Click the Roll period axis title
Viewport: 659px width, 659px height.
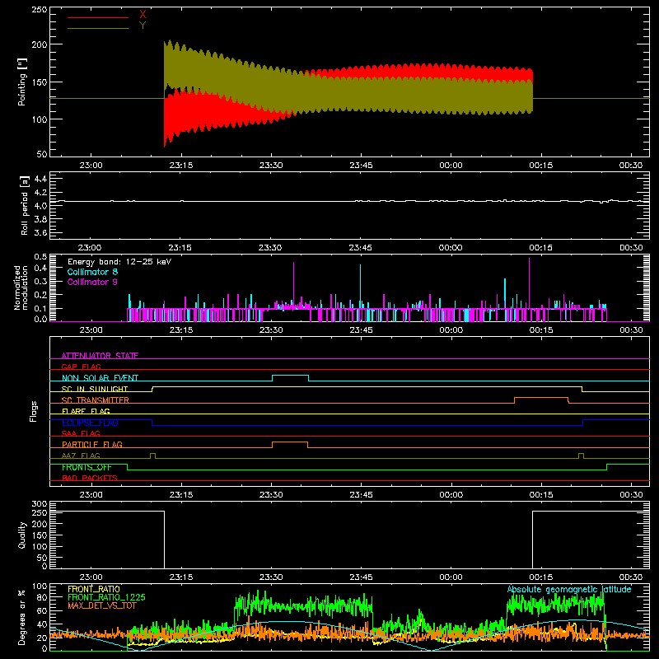(x=24, y=206)
